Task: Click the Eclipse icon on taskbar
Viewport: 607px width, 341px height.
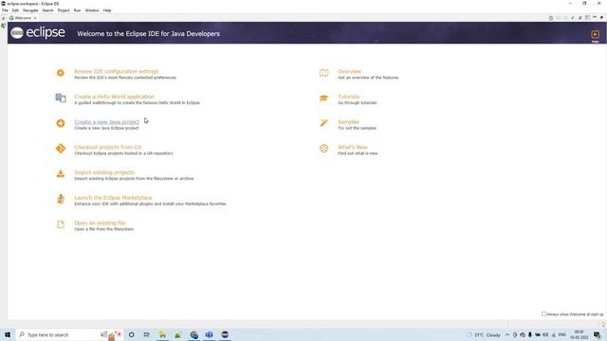Action: 225,334
